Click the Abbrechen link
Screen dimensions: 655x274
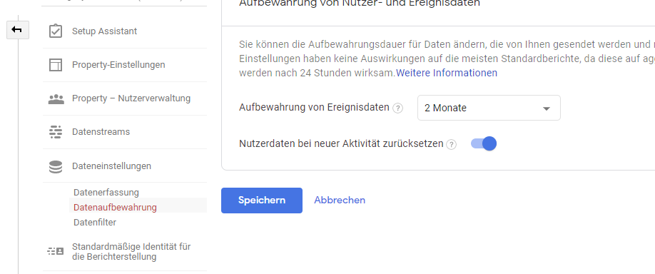click(x=340, y=200)
